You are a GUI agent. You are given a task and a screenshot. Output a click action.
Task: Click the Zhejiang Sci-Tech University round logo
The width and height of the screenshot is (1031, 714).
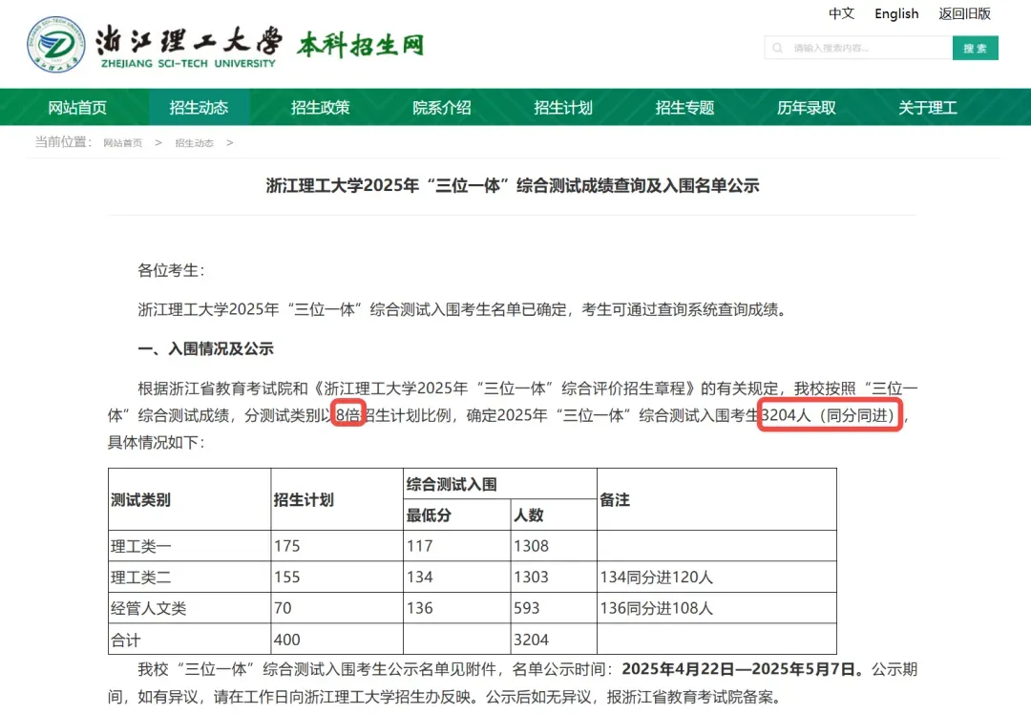click(56, 45)
